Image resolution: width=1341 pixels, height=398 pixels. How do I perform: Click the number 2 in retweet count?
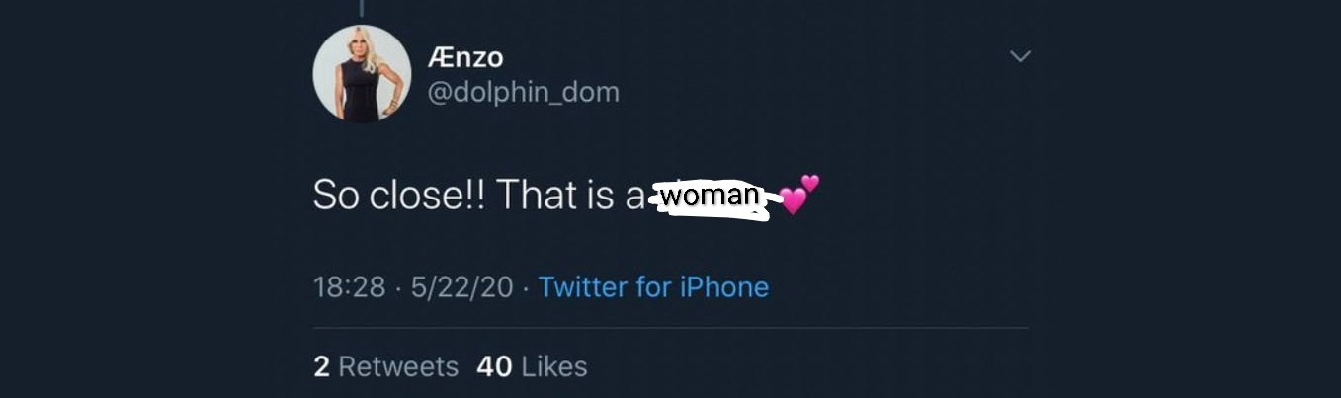tap(321, 366)
